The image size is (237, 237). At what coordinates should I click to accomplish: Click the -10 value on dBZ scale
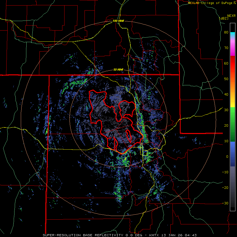(225, 172)
